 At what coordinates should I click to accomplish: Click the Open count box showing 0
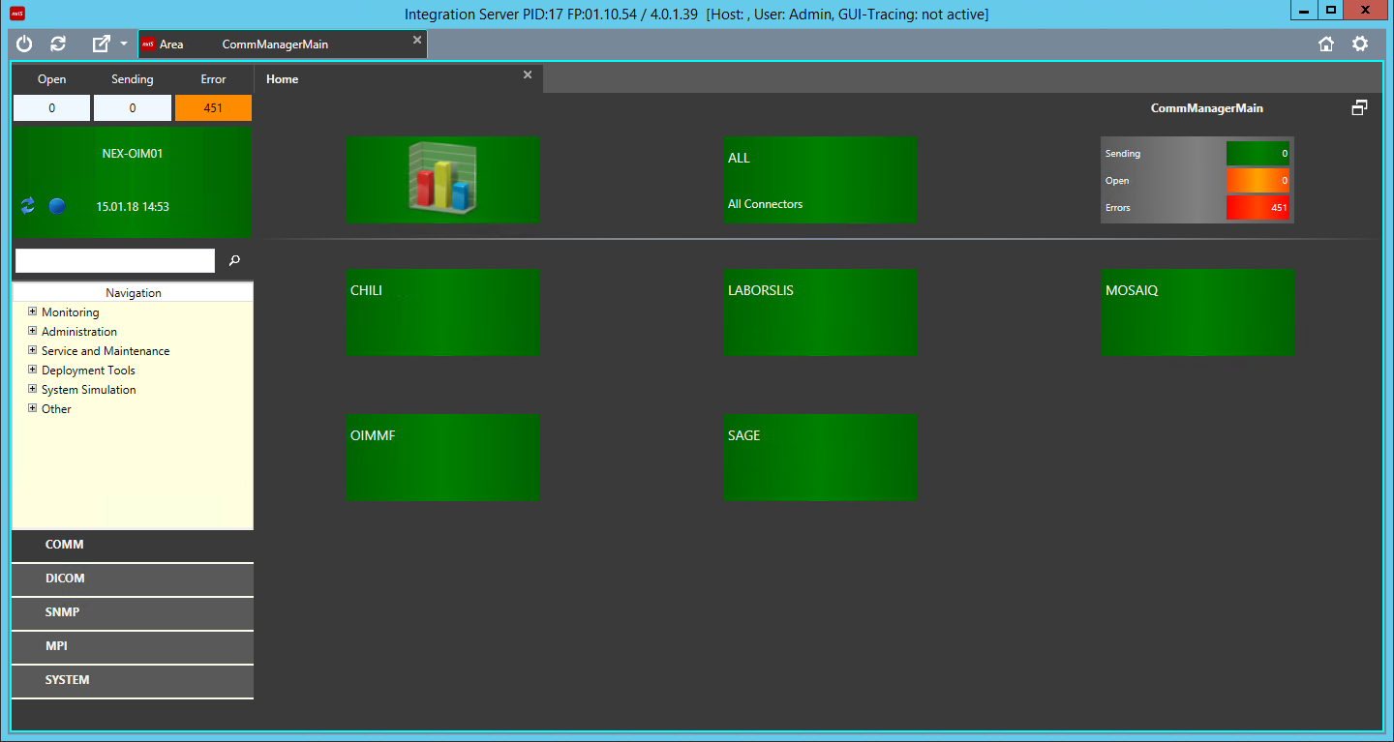pyautogui.click(x=51, y=108)
